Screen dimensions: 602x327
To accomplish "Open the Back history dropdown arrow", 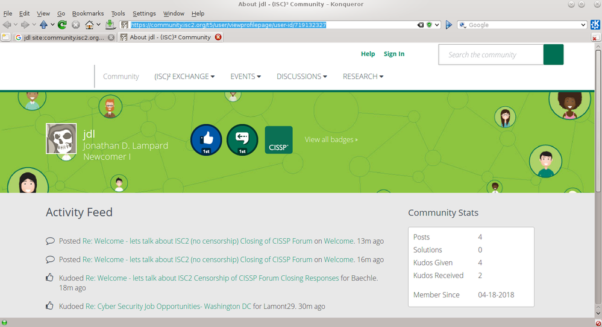I will pyautogui.click(x=16, y=25).
